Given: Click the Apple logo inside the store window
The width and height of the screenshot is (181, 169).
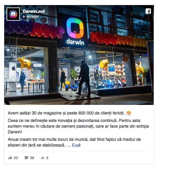Looking at the screenshot, I should point(14,68).
